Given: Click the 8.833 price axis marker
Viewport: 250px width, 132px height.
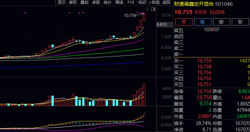Looking at the screenshot, I should pos(162,24).
